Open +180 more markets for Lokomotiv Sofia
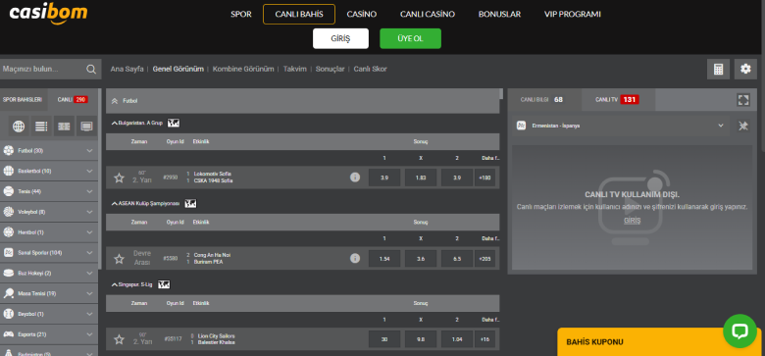This screenshot has width=765, height=356. click(x=484, y=178)
